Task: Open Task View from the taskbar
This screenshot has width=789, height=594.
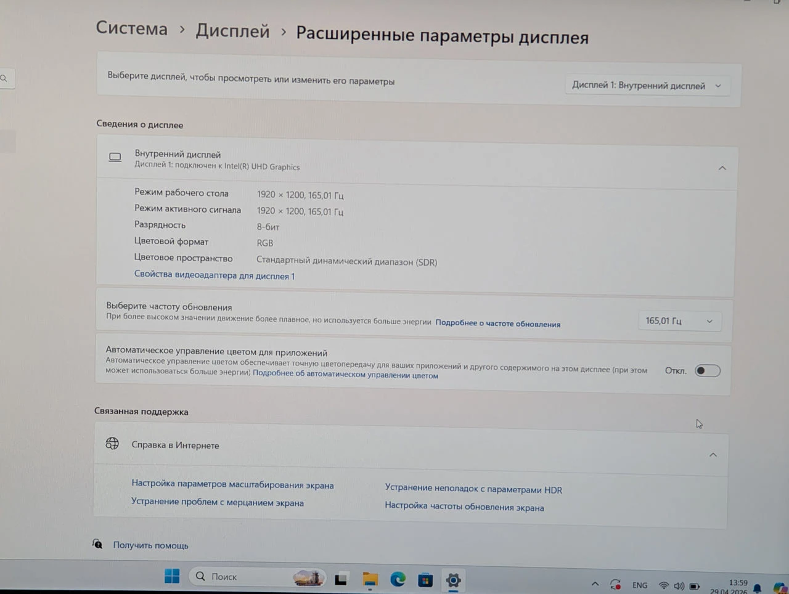Action: [x=341, y=579]
